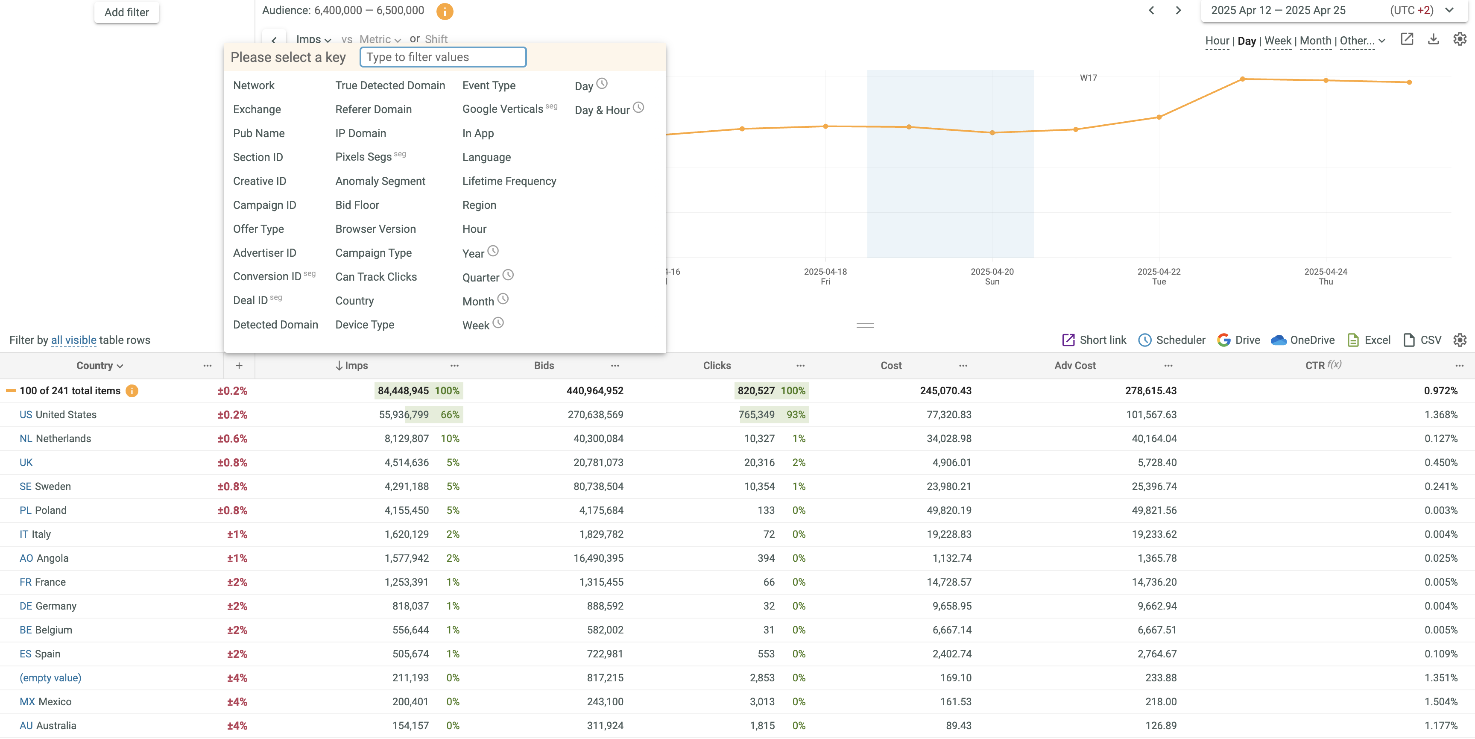Click the orange audience info icon
This screenshot has width=1475, height=739.
(x=444, y=11)
